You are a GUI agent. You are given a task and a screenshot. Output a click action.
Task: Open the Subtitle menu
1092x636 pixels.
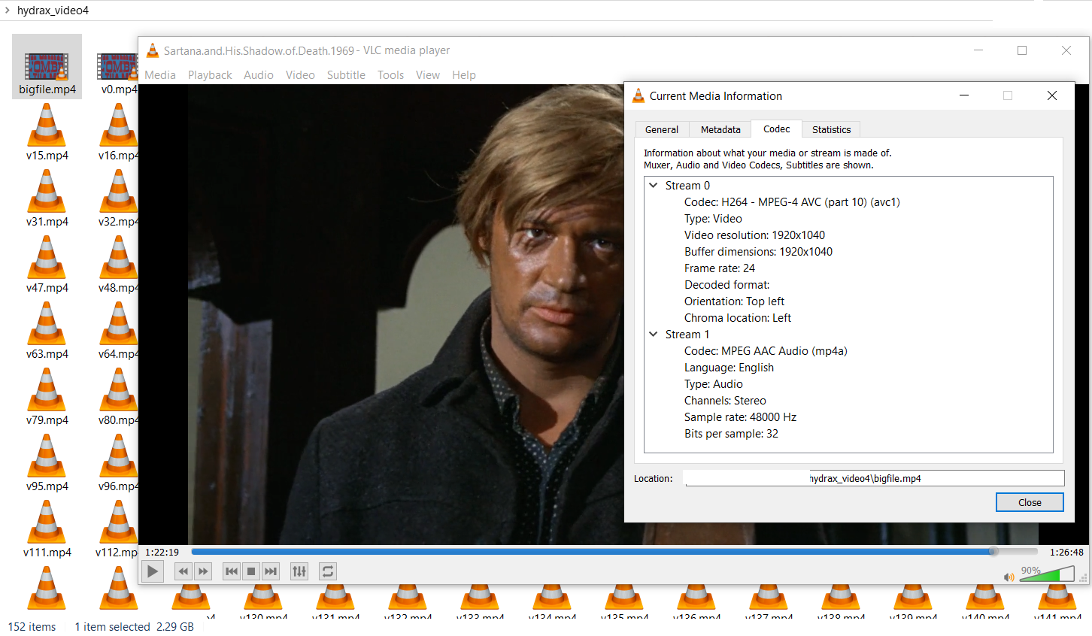coord(346,75)
